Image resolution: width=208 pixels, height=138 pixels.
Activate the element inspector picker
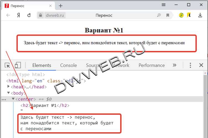point(7,65)
